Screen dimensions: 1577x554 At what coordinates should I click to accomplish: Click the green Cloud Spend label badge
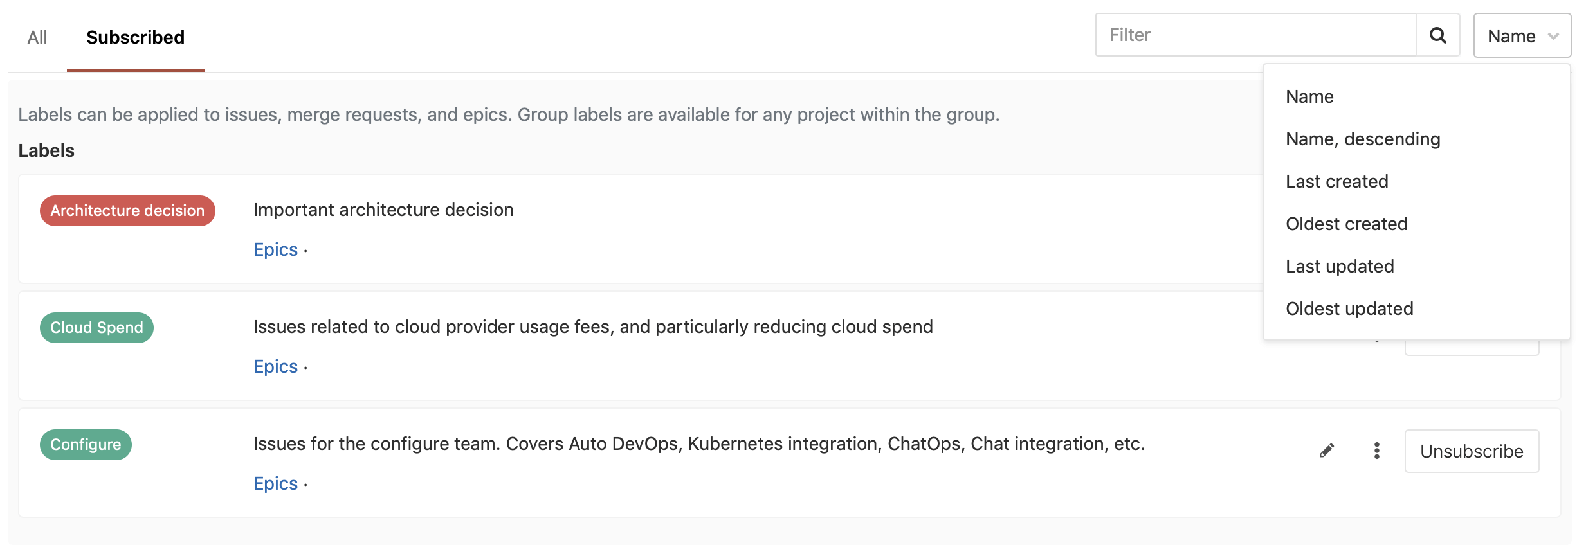click(96, 328)
